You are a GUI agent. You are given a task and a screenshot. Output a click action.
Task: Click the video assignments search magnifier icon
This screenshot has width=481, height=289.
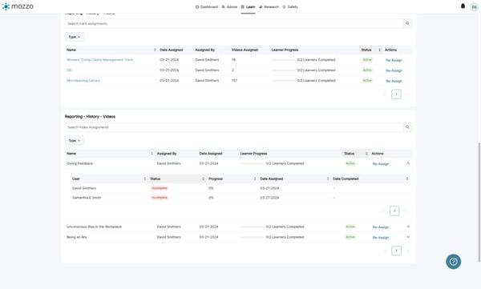click(x=407, y=126)
